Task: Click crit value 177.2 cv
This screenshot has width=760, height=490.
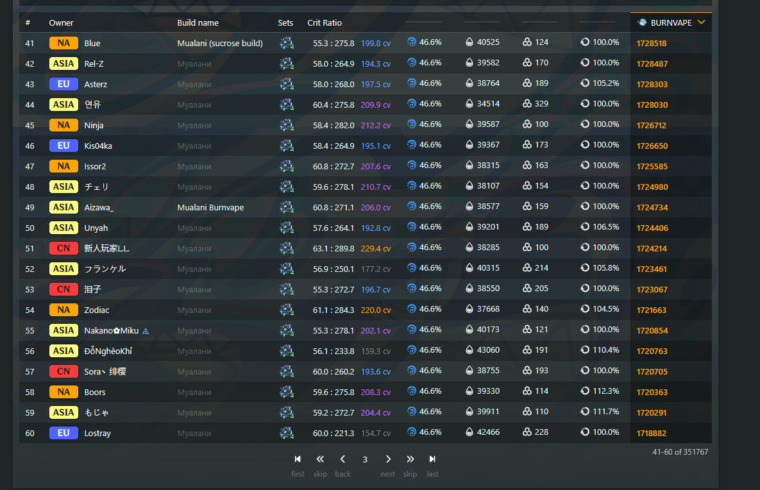Action: (x=376, y=269)
